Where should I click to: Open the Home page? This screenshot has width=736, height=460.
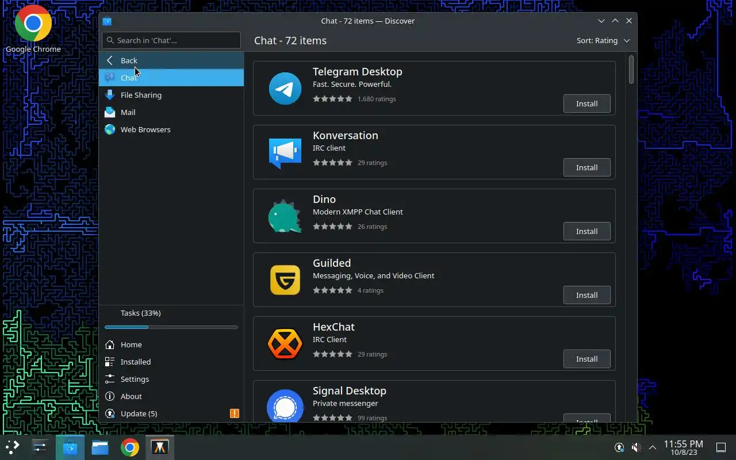(171, 344)
